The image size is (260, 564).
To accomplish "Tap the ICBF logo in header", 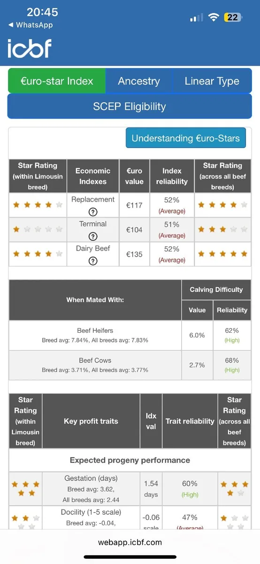I will (29, 48).
